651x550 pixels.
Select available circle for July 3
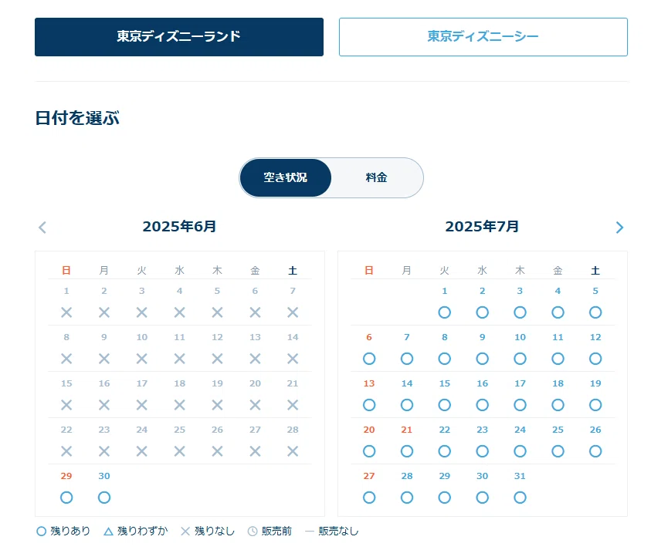pos(520,312)
